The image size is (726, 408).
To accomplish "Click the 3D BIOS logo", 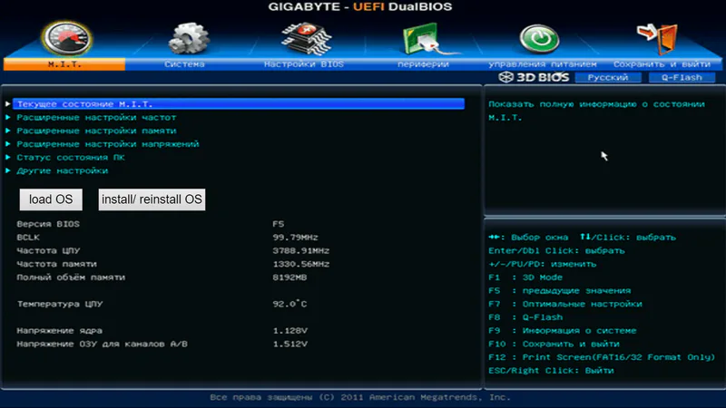I will point(534,77).
